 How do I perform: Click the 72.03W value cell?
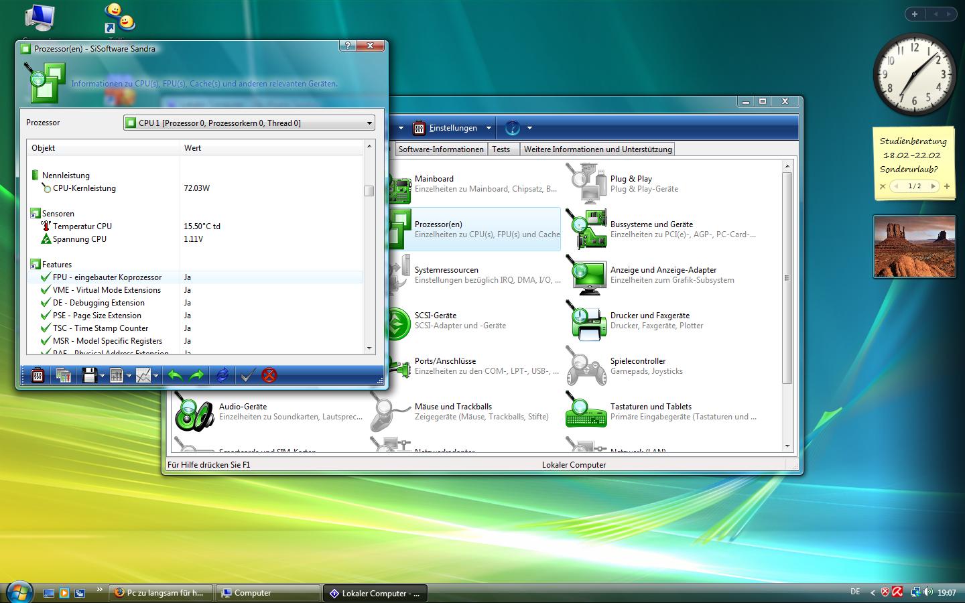point(196,188)
